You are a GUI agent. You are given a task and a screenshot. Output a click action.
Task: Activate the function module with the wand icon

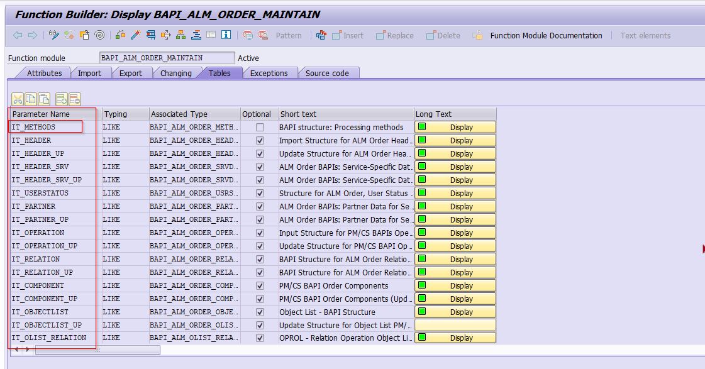coord(135,36)
